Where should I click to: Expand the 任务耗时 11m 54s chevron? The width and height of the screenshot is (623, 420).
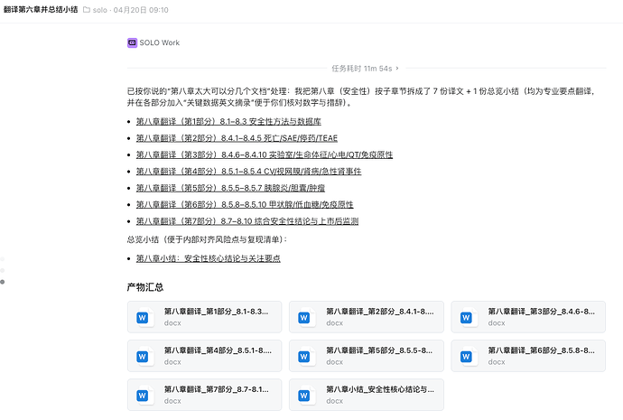397,69
